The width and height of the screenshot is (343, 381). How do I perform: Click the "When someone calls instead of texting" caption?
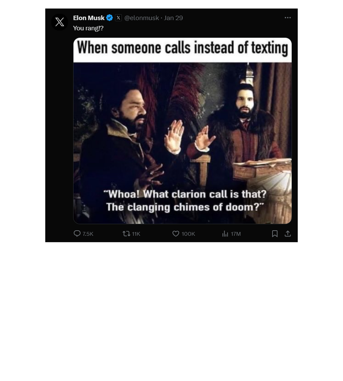183,48
